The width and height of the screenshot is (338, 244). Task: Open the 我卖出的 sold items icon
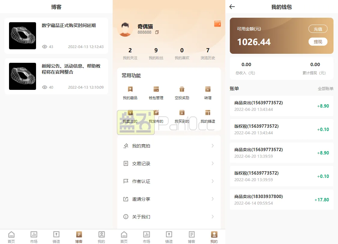pyautogui.click(x=130, y=113)
